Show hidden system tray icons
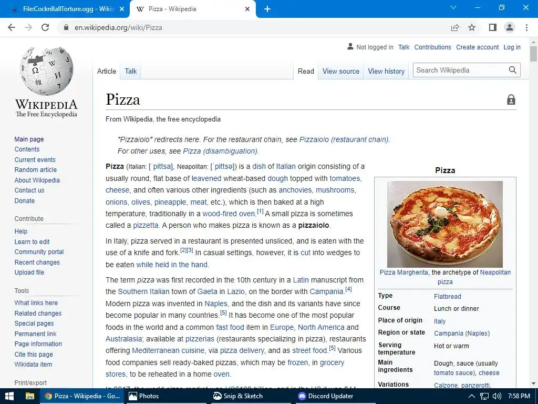The height and width of the screenshot is (404, 538). [472, 396]
